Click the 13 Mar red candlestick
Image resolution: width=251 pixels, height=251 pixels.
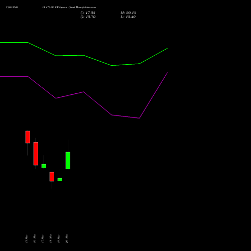(x=28, y=137)
